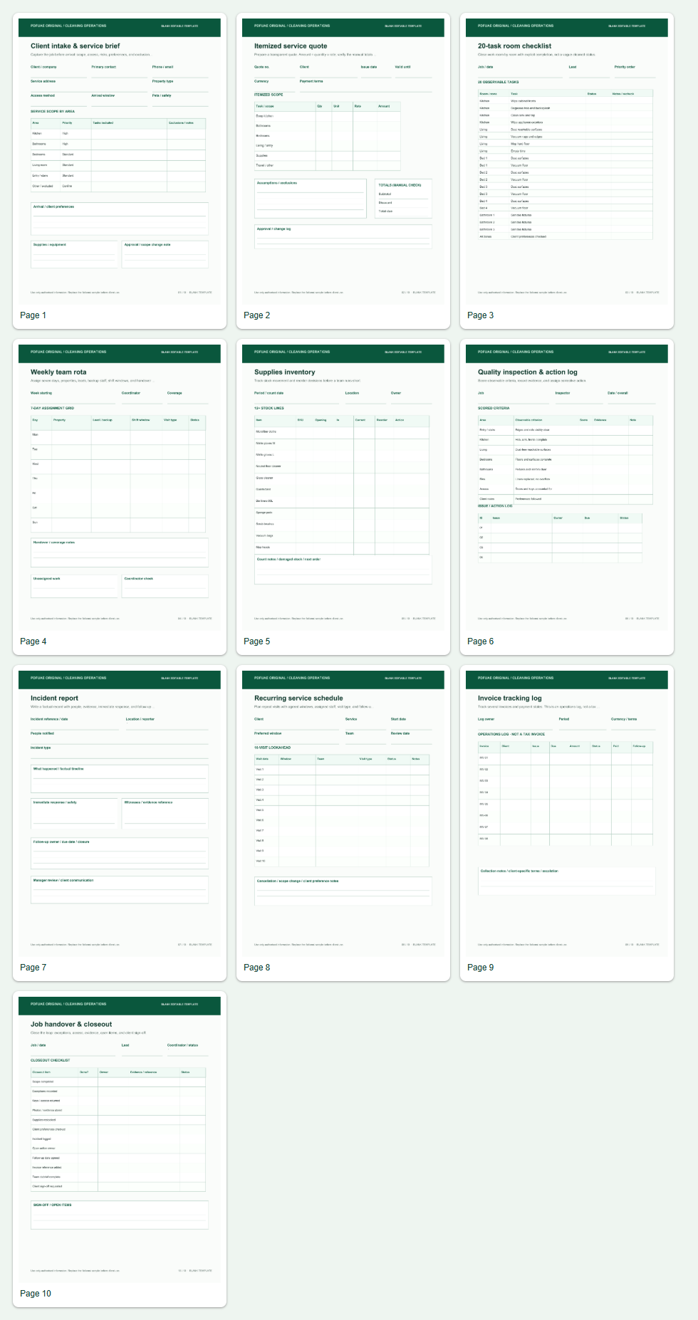Viewport: 698px width, 1320px height.
Task: Click the 'Supplies inventory' heading
Action: click(285, 372)
